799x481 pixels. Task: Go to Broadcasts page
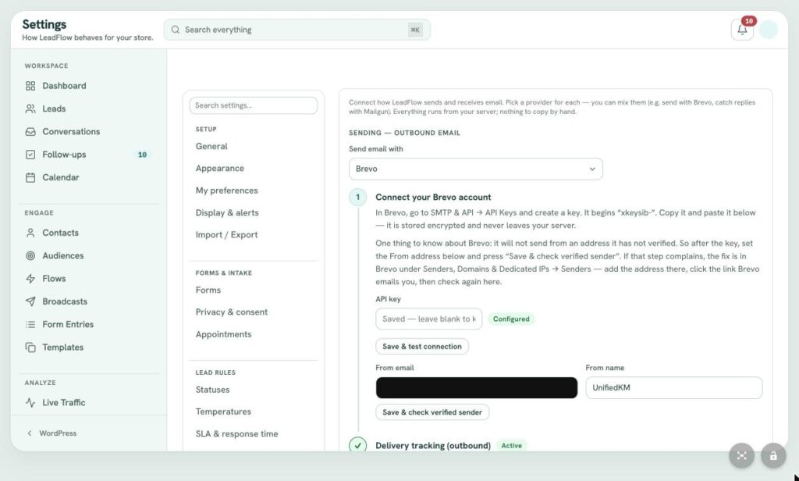tap(65, 301)
